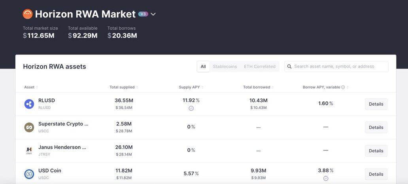Click the Horizon RWA assets heading
Viewport: 408px width, 184px height.
55,66
